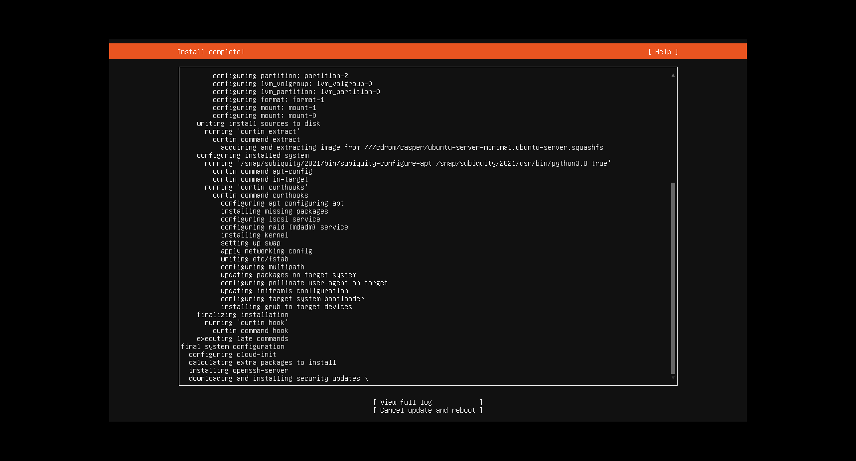
Task: Click the log pane scrollbar thumb
Action: [673, 278]
